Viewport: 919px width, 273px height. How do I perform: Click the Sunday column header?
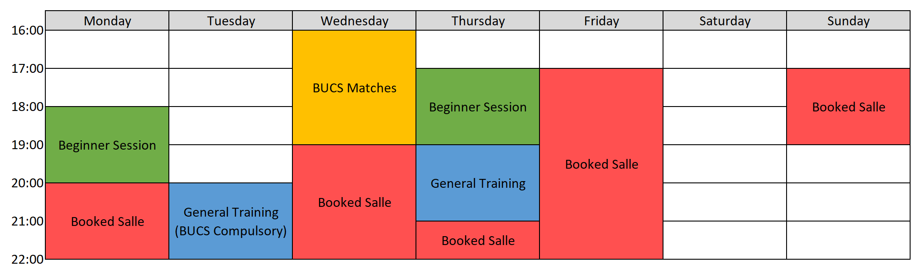(848, 21)
